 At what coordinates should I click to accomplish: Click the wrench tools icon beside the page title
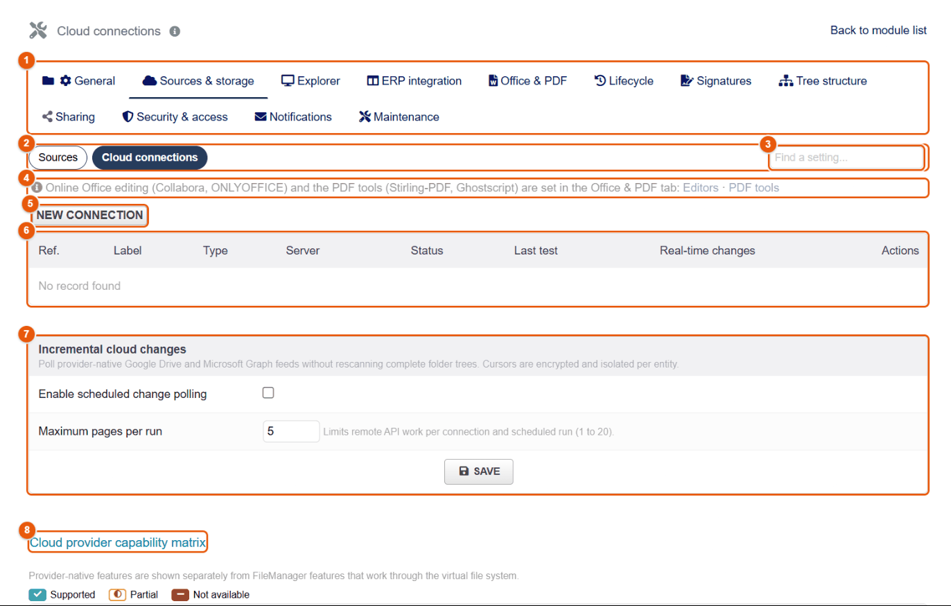(38, 31)
